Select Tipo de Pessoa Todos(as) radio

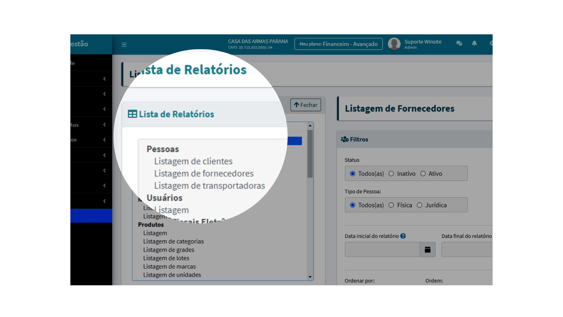(x=353, y=205)
